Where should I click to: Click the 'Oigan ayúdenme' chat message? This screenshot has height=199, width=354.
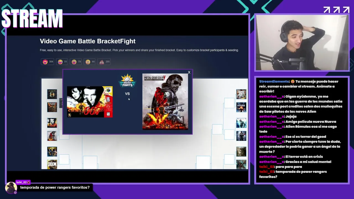point(301,104)
